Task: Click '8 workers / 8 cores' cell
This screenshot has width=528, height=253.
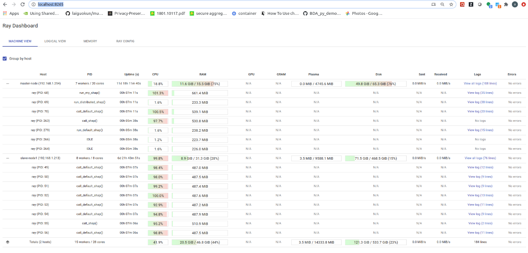Action: (90, 158)
